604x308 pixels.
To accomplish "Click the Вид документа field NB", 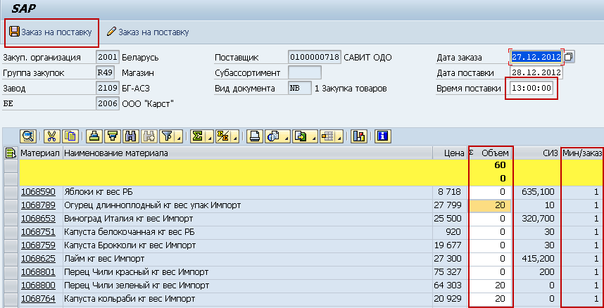I will pyautogui.click(x=300, y=88).
